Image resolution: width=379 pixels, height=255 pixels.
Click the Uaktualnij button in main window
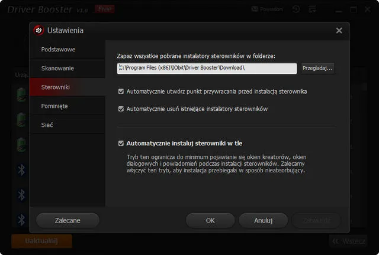coord(41,241)
